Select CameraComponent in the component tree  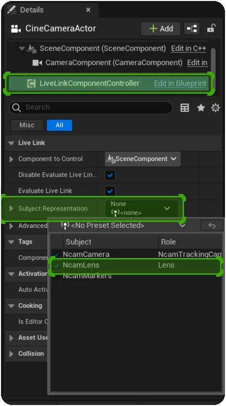[x=114, y=63]
